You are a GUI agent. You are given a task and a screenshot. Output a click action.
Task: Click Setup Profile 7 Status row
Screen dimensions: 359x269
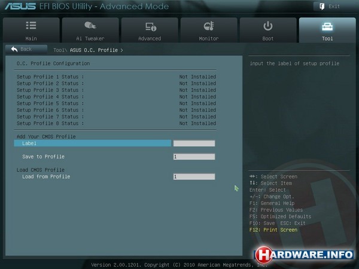116,117
